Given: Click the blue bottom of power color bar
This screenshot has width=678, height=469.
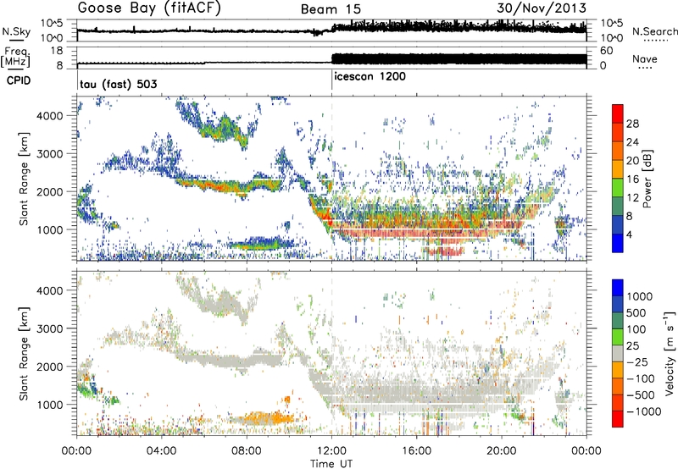Looking at the screenshot, I should (x=618, y=243).
